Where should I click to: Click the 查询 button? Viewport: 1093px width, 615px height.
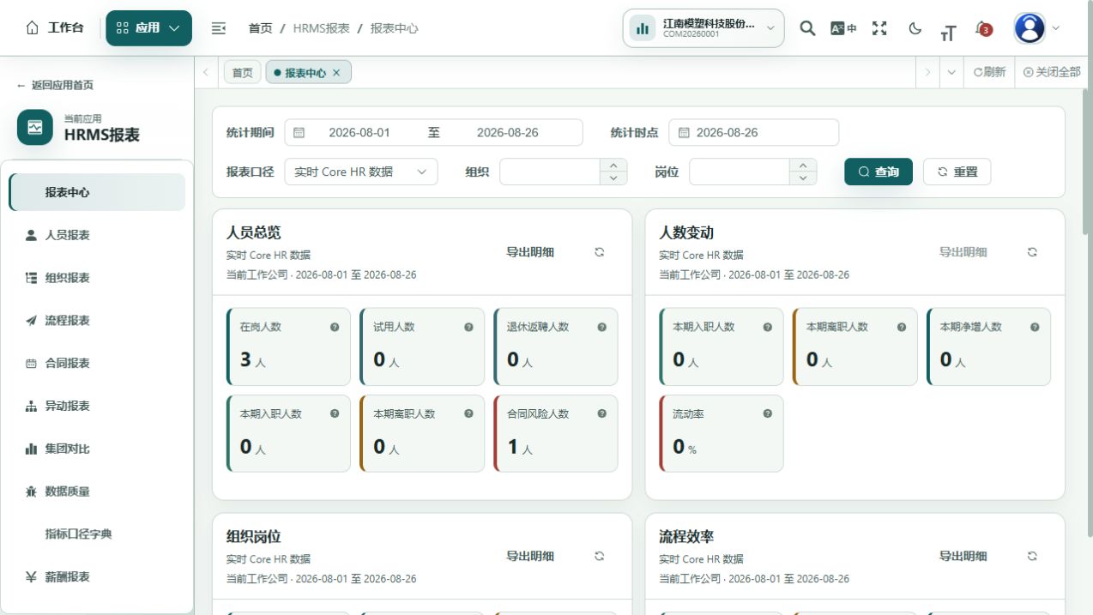[x=879, y=172]
